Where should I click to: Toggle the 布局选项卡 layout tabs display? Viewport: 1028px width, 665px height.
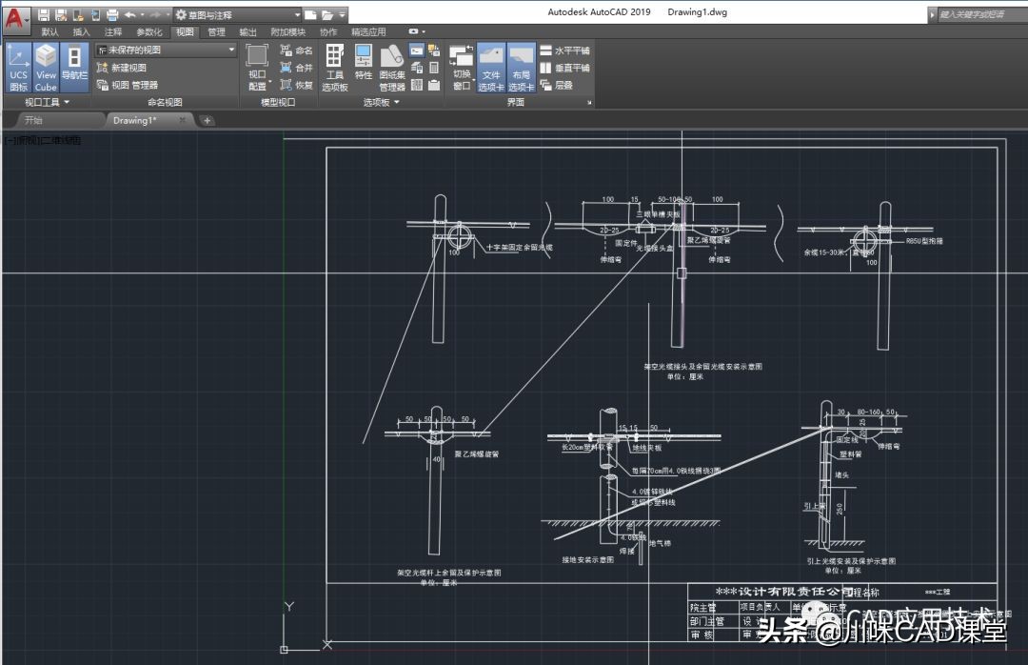pyautogui.click(x=521, y=67)
